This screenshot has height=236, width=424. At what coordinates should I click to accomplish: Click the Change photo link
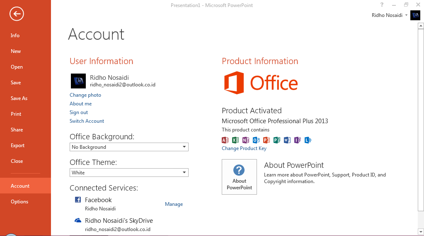85,95
